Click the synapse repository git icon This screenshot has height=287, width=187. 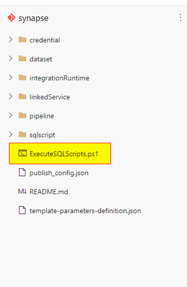(x=12, y=18)
